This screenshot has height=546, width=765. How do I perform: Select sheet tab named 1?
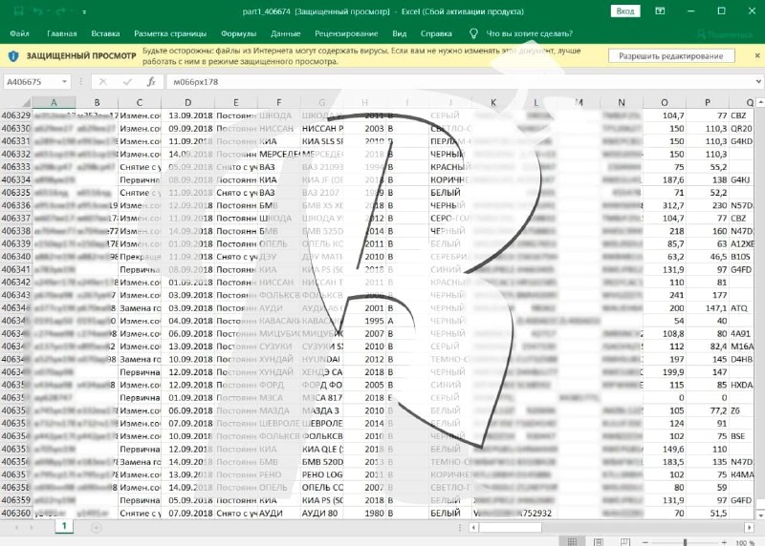(64, 526)
